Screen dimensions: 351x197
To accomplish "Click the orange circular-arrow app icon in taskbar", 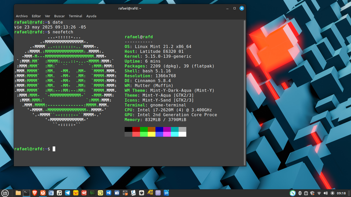I will (x=43, y=193).
